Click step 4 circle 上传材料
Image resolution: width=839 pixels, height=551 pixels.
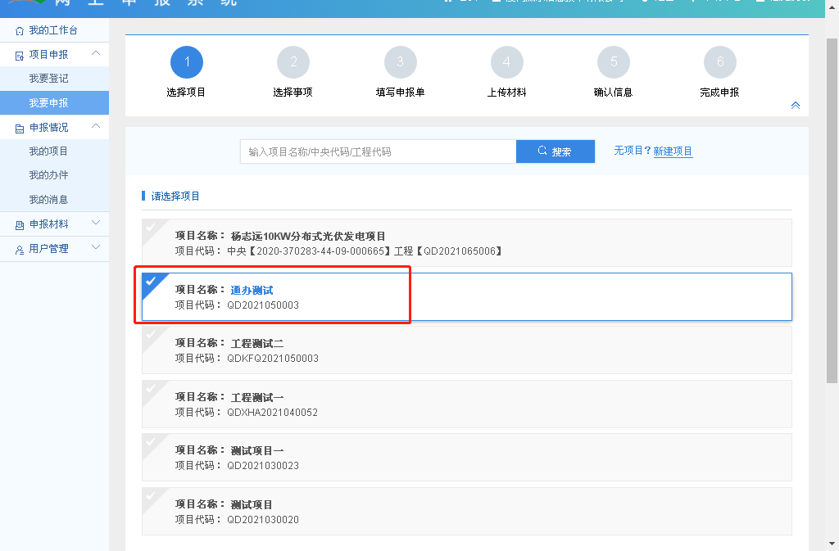pyautogui.click(x=506, y=63)
